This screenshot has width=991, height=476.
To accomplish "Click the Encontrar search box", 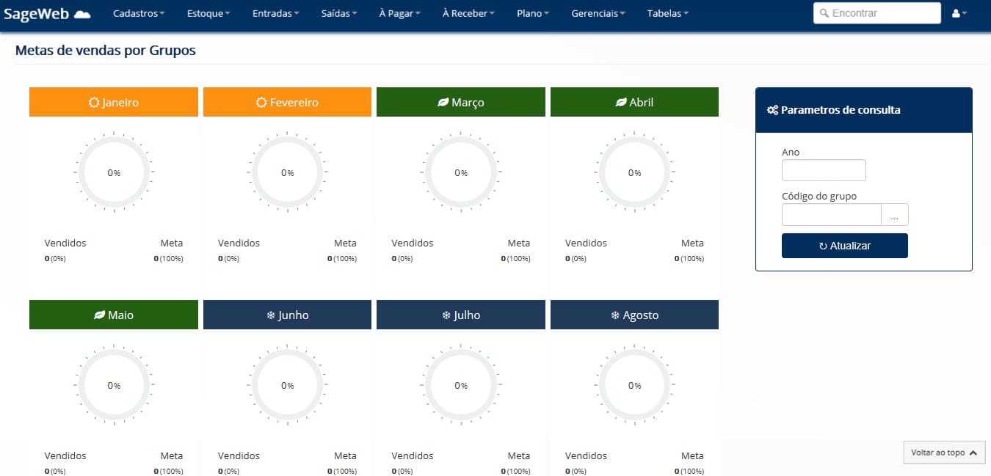I will (877, 13).
